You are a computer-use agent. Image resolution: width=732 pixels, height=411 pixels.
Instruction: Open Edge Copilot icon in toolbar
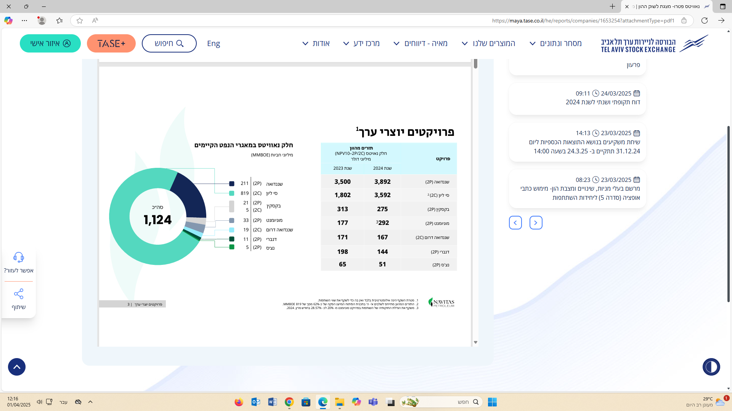pos(8,21)
